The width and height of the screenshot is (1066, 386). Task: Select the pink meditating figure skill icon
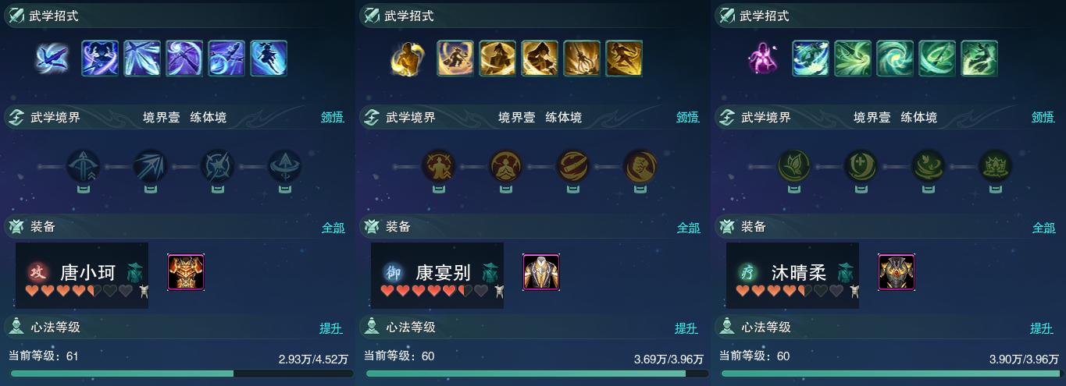(762, 58)
